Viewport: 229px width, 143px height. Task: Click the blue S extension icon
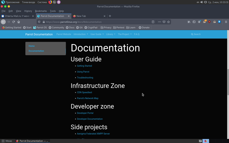[x=219, y=22]
